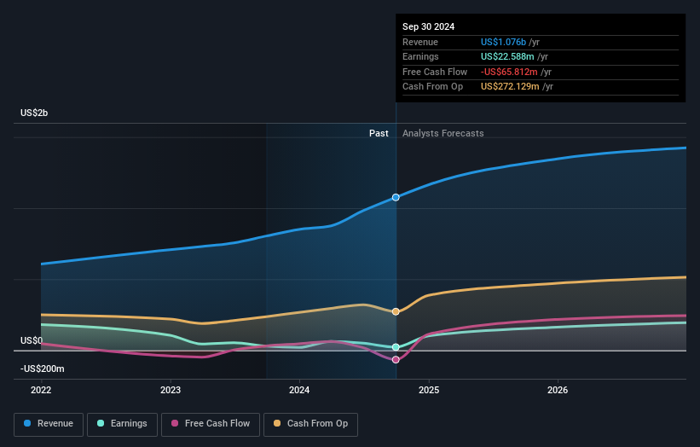Select the Revenue data point marker on chart
The image size is (700, 447).
point(396,197)
